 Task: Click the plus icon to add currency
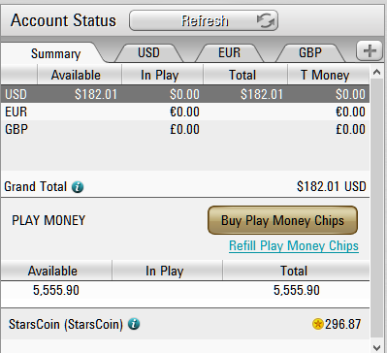370,51
